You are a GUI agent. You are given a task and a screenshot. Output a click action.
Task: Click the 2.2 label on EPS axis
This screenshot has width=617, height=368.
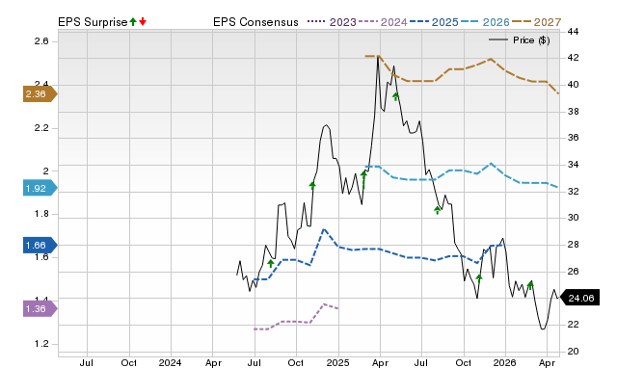tap(41, 128)
